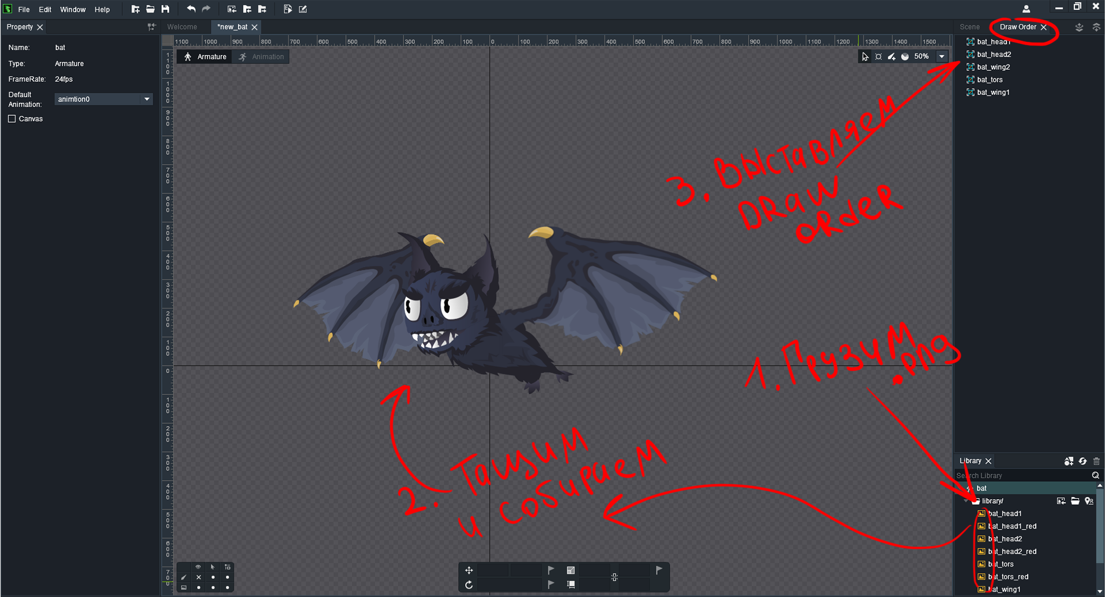Click the Armature mode button
Viewport: 1106px width, 597px height.
(x=205, y=56)
